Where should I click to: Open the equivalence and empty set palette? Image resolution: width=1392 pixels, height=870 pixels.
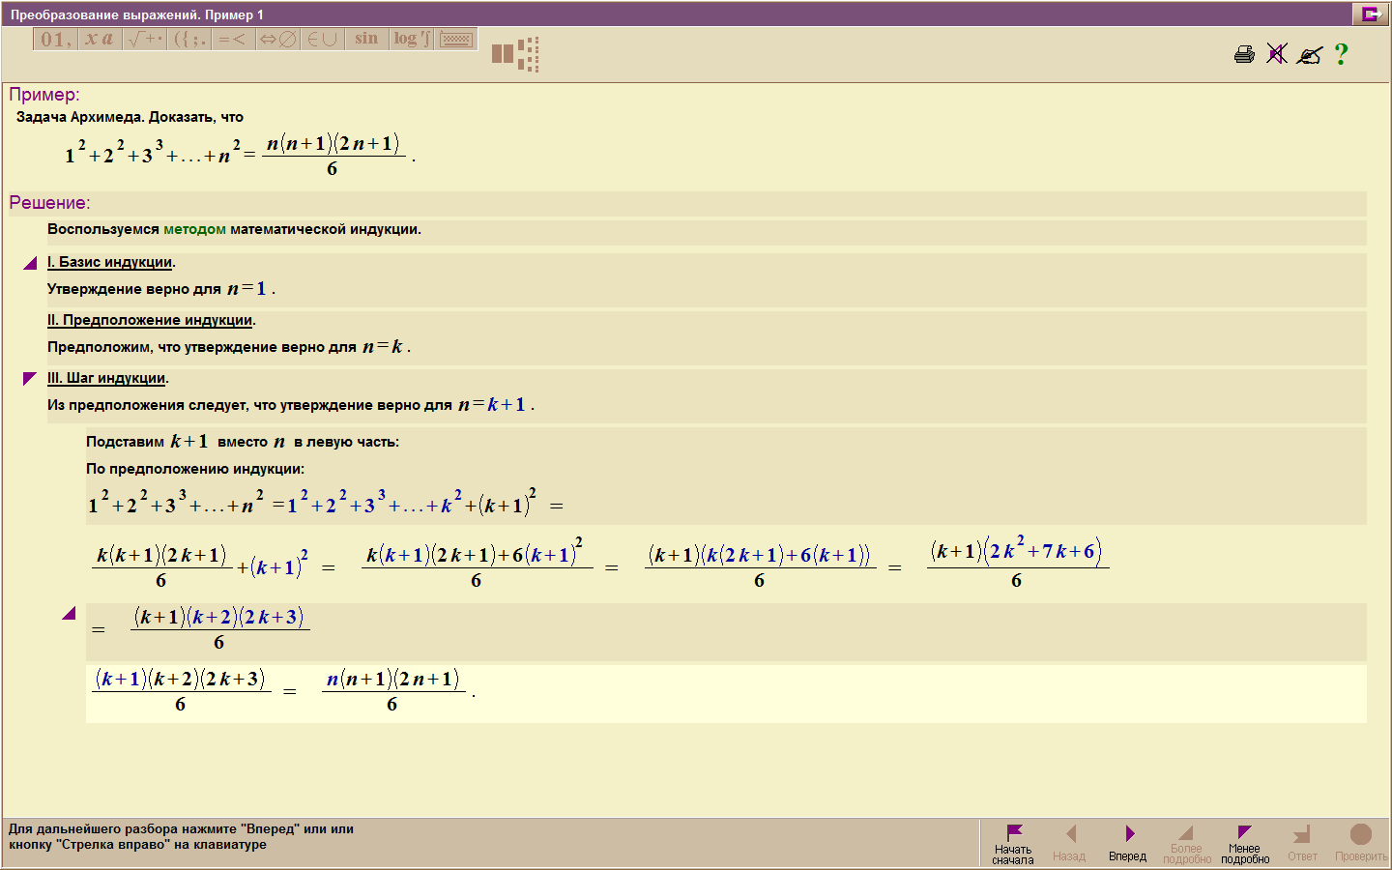[277, 39]
